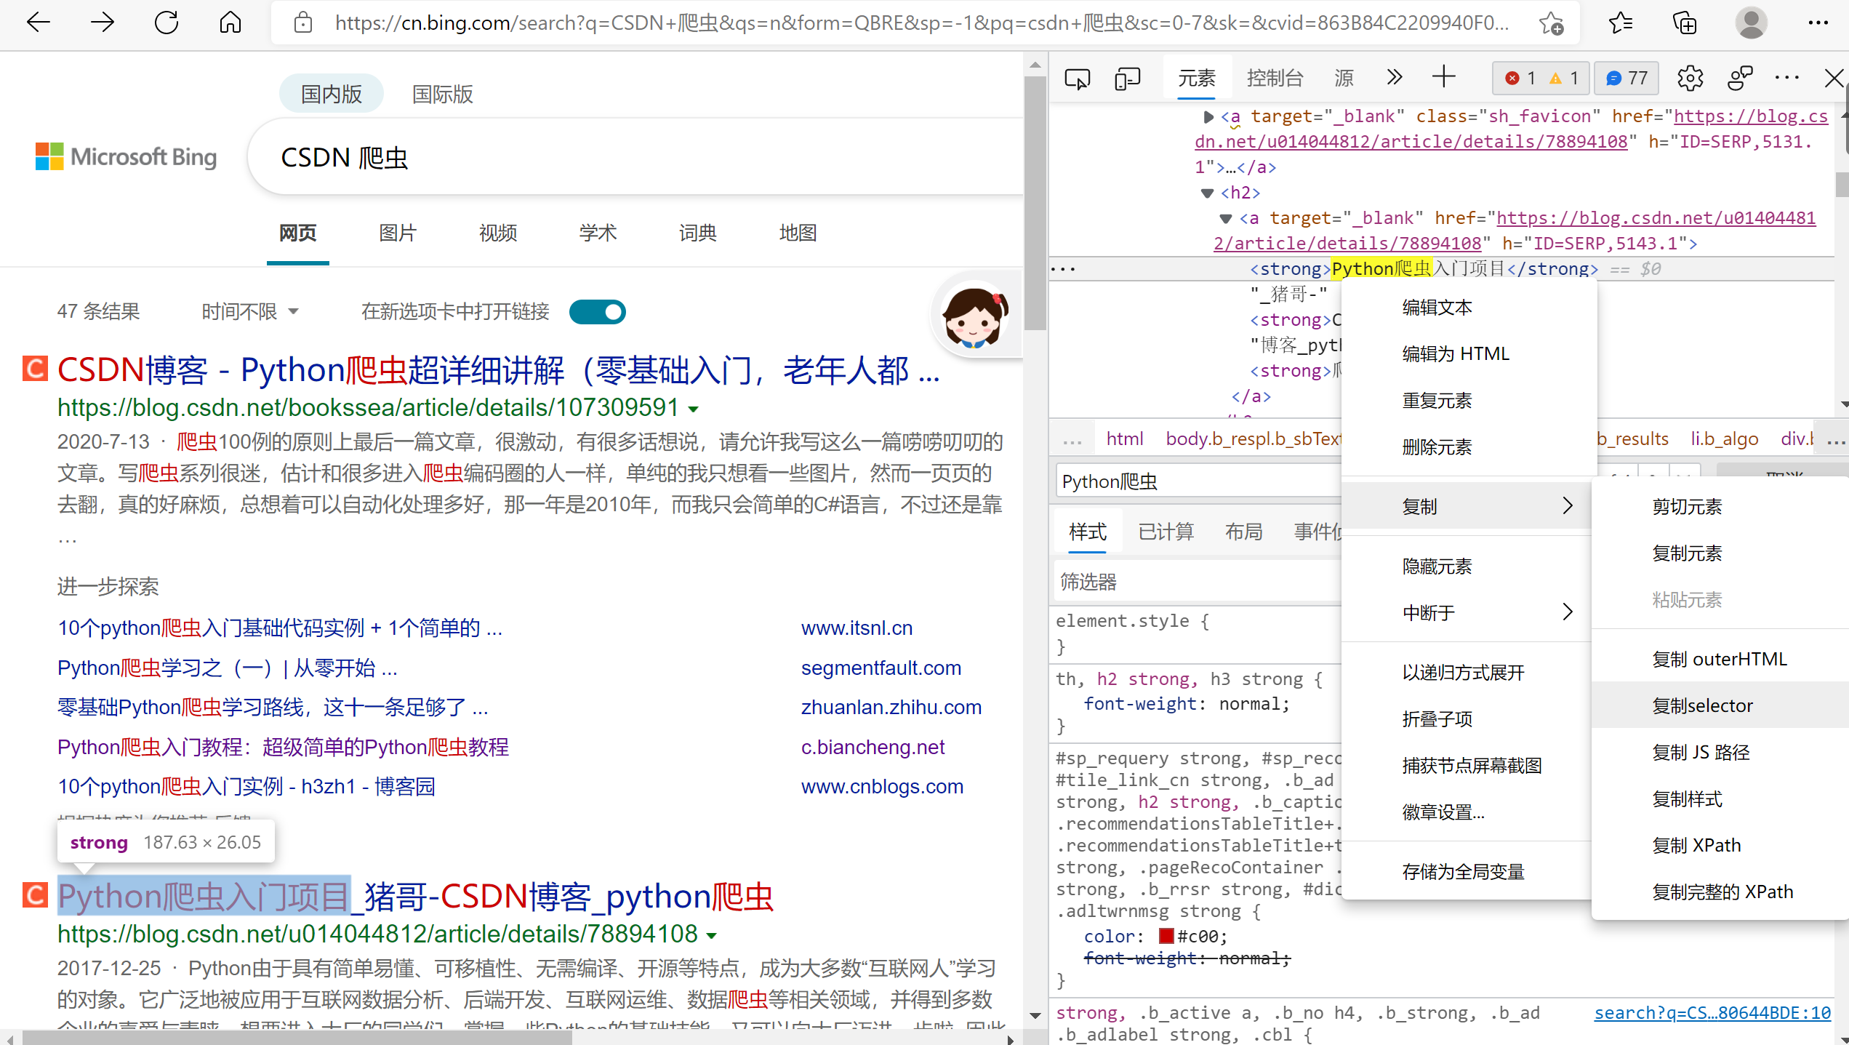Open the 时间不限 dropdown
Viewport: 1849px width, 1045px height.
[x=249, y=311]
